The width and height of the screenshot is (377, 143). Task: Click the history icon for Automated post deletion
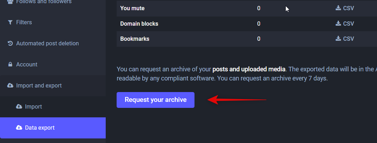[10, 44]
